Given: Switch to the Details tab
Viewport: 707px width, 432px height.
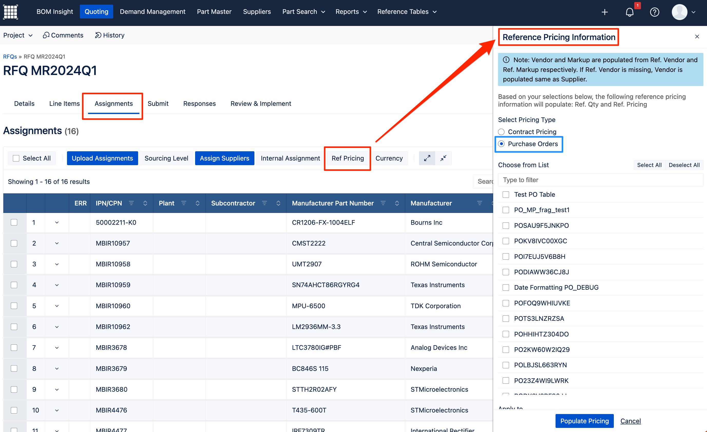Looking at the screenshot, I should point(24,103).
